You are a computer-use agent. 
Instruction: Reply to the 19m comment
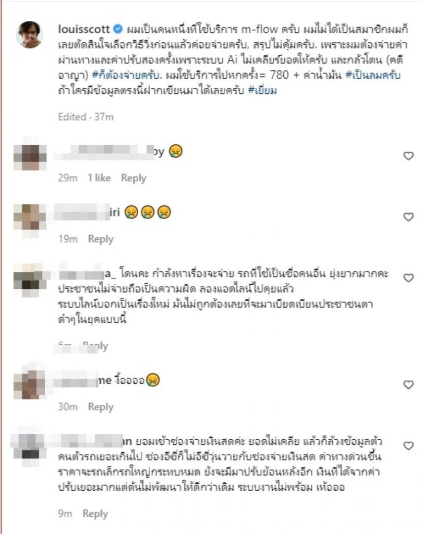point(101,239)
